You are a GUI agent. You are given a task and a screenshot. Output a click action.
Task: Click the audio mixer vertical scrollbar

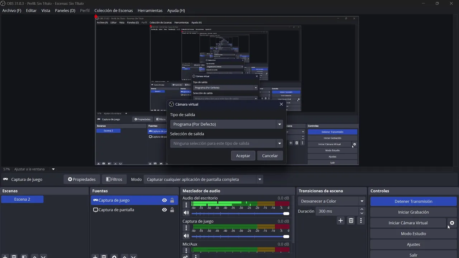click(293, 219)
